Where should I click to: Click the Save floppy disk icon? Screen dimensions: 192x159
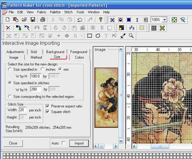pyautogui.click(x=32, y=20)
